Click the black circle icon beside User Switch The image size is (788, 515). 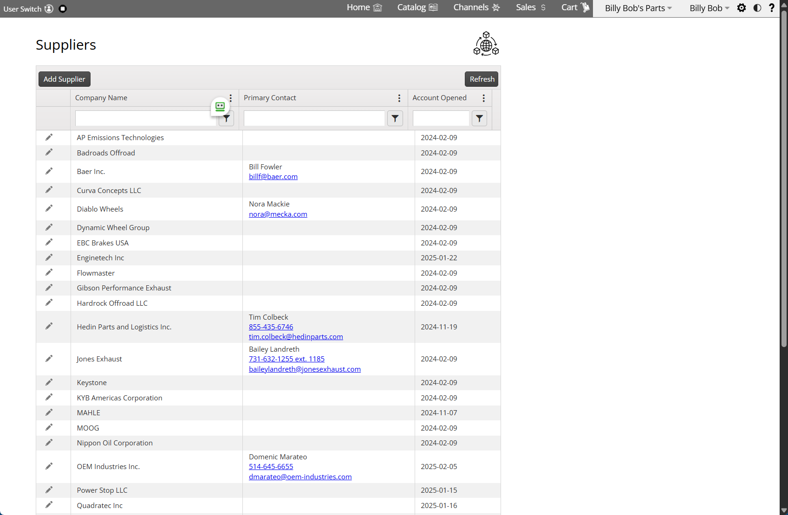[x=63, y=9]
